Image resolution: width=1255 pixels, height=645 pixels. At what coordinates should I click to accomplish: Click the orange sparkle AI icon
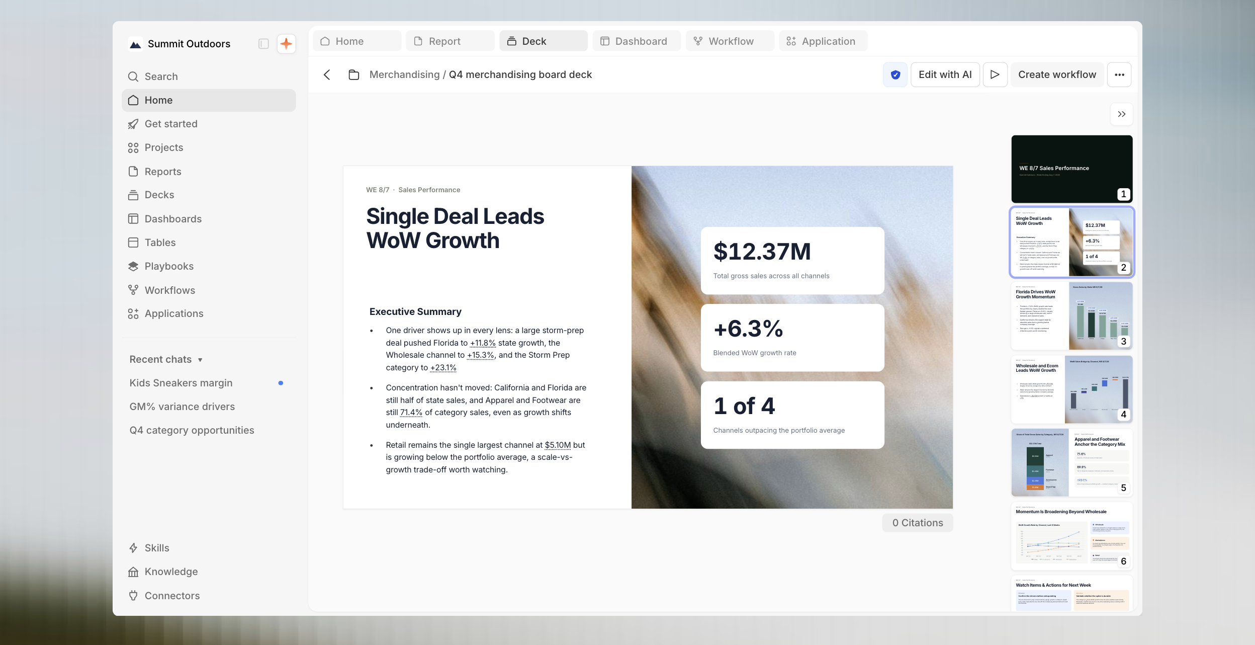[286, 44]
